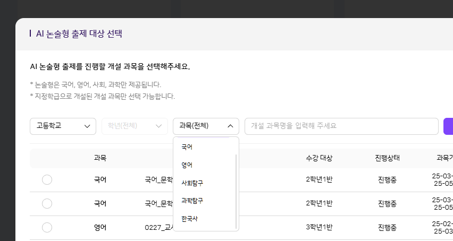The image size is (453, 241).
Task: Choose 국어 from the subject list
Action: (x=187, y=147)
